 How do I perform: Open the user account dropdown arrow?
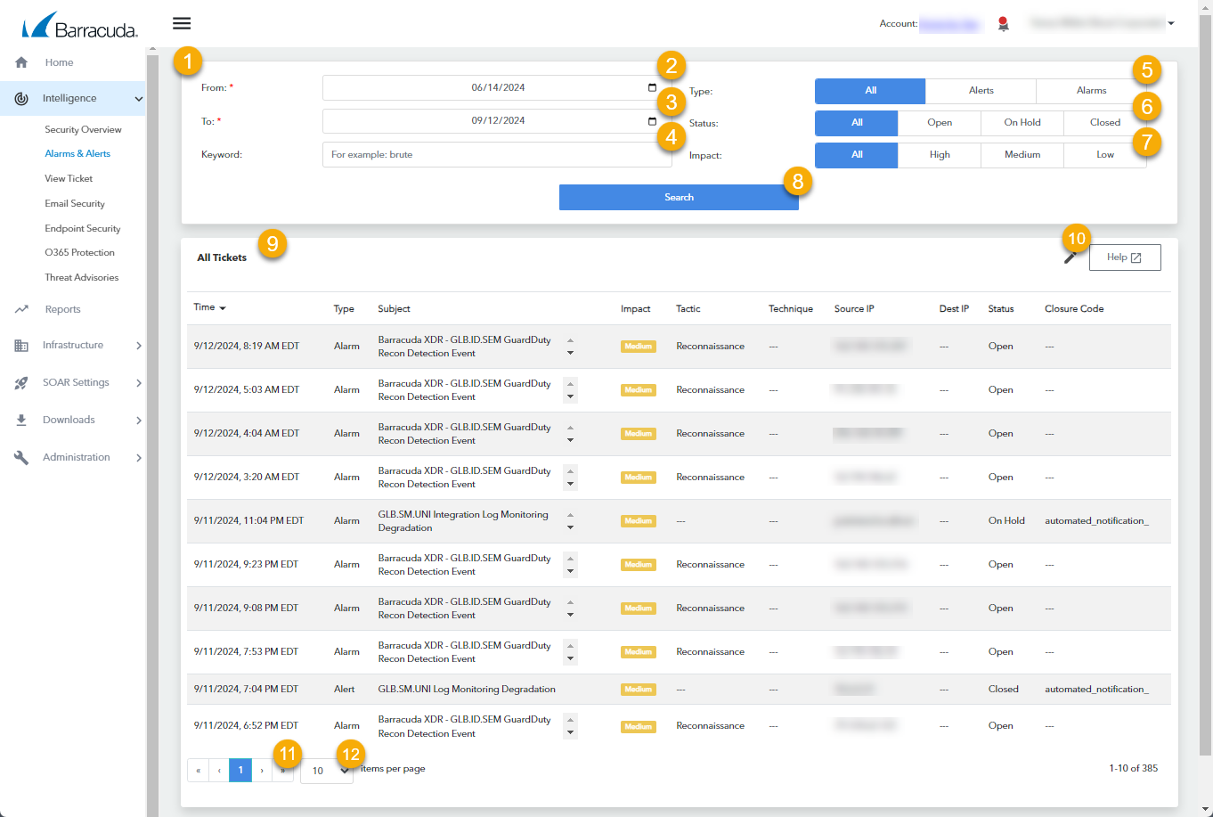[x=1170, y=24]
